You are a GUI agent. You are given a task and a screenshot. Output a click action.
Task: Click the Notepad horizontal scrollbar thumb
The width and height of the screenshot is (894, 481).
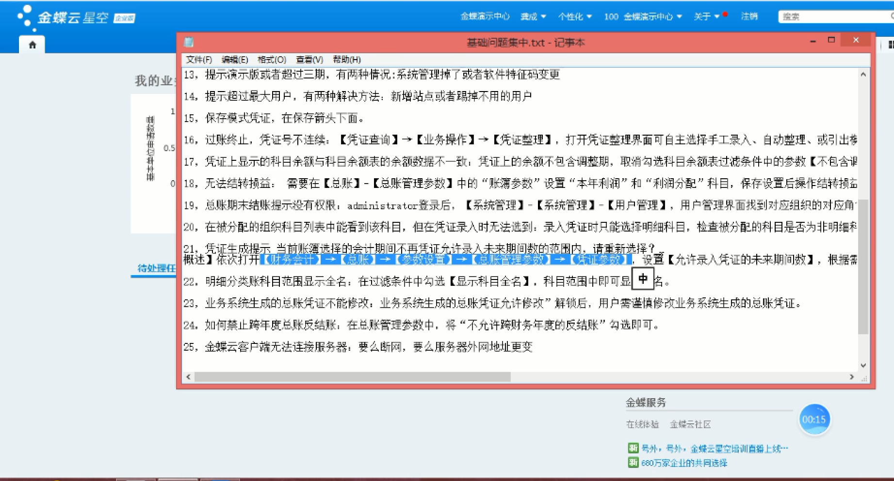(352, 377)
